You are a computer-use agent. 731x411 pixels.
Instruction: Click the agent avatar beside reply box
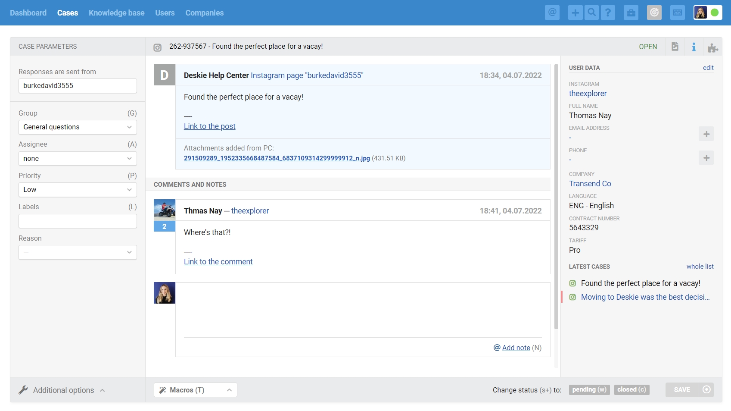(x=165, y=293)
